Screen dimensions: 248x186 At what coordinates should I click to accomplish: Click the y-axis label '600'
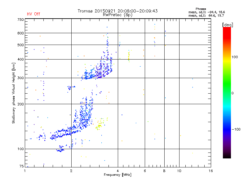tap(20, 33)
